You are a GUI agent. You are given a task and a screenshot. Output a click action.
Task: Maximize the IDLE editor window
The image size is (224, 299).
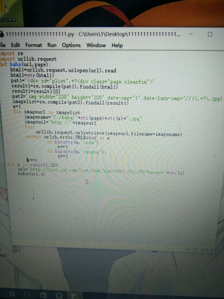coord(210,34)
